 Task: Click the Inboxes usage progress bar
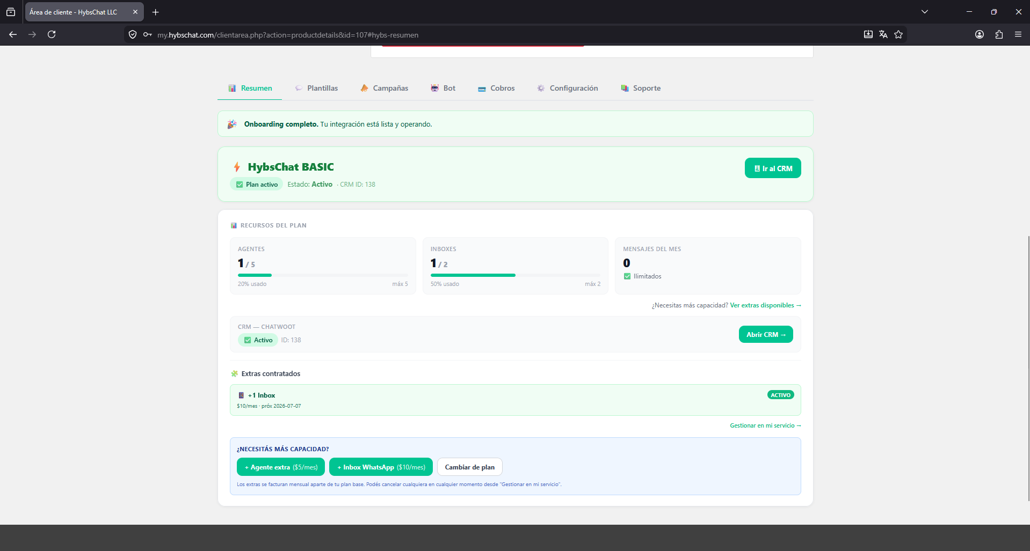[516, 275]
